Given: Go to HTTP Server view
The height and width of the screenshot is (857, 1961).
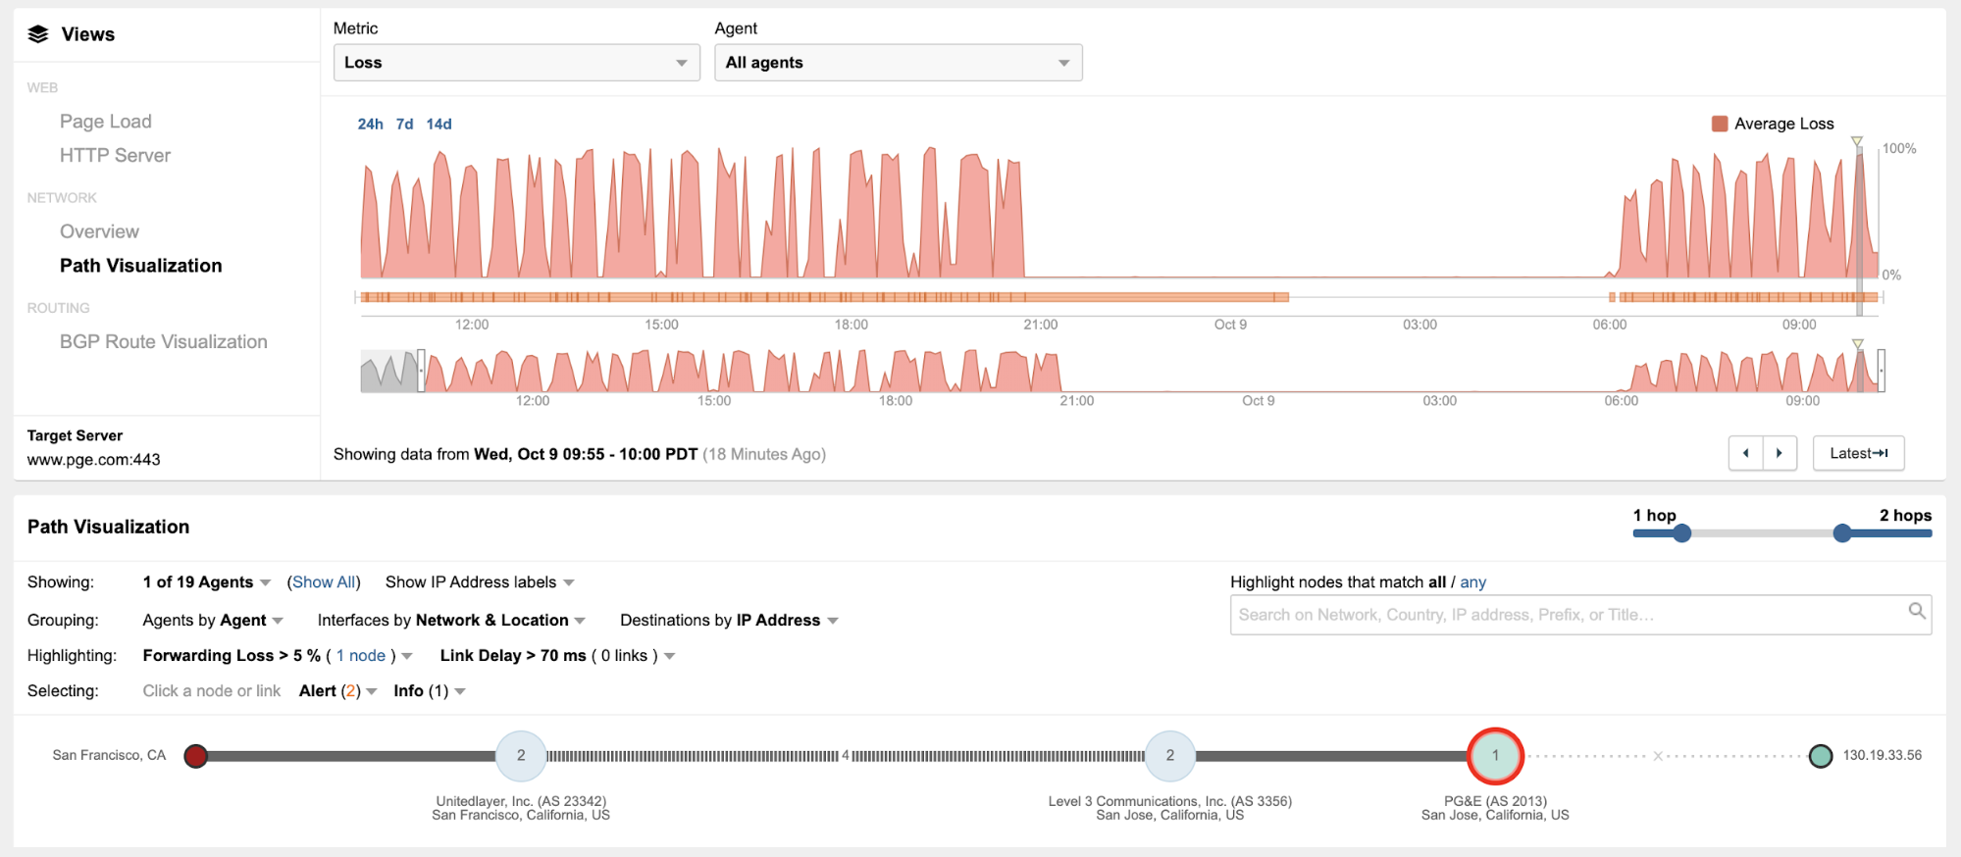Looking at the screenshot, I should (x=115, y=156).
